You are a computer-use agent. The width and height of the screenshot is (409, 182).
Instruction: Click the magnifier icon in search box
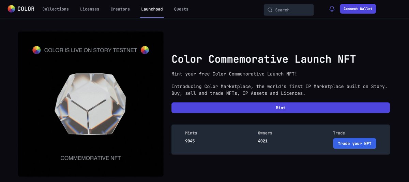tap(270, 10)
